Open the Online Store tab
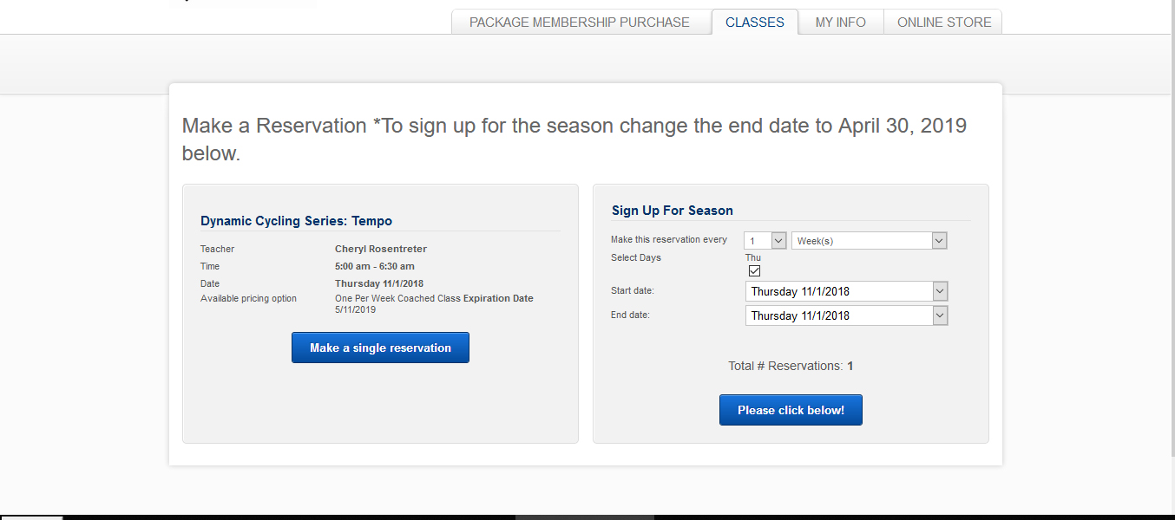 (944, 23)
